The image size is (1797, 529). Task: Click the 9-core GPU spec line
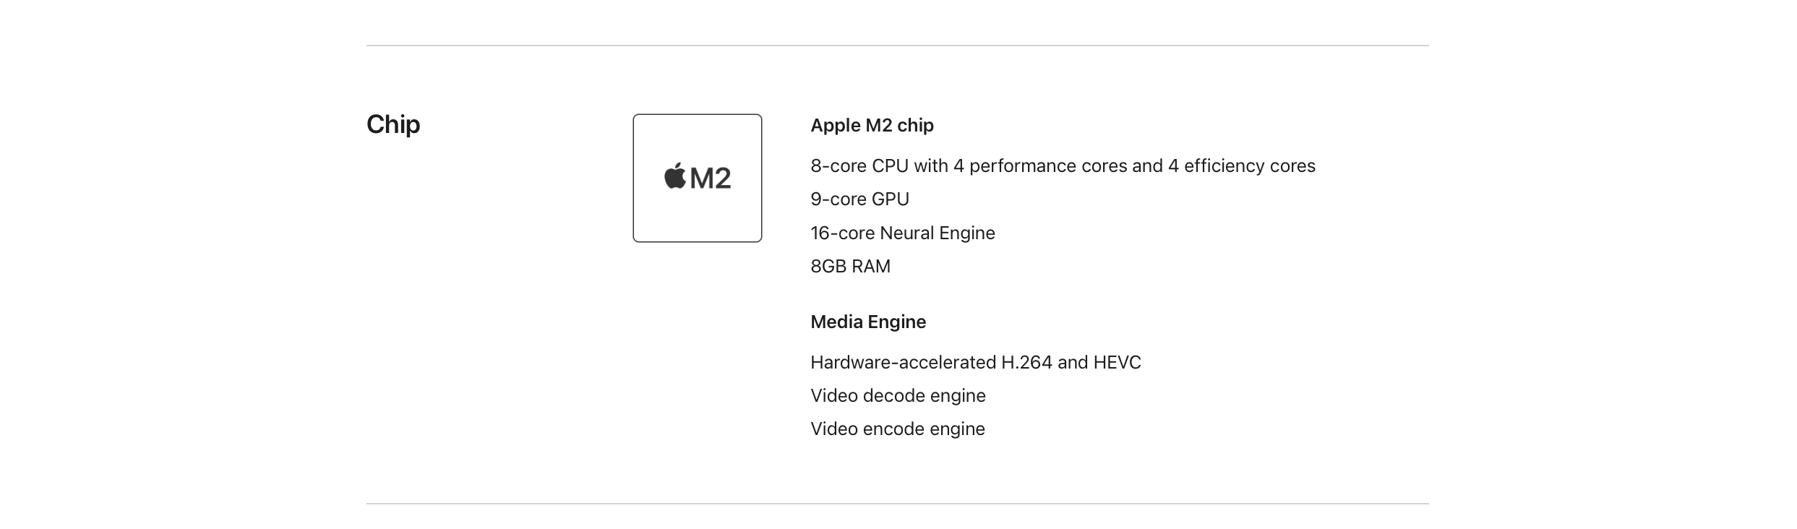[859, 199]
